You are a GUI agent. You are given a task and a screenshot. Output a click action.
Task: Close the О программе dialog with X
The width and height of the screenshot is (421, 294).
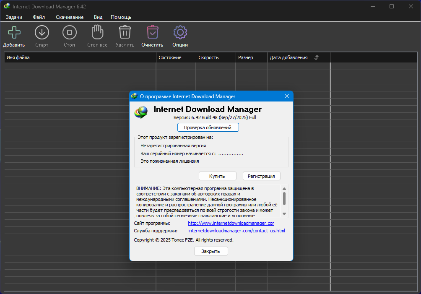click(287, 96)
